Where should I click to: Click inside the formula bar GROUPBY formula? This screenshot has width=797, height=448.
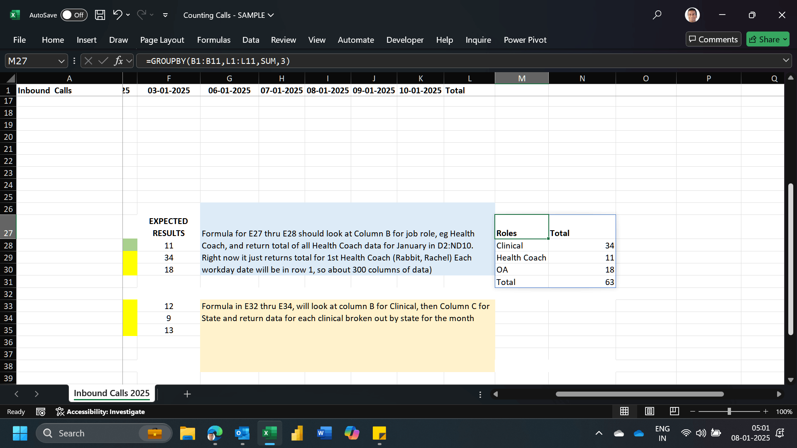[x=218, y=61]
